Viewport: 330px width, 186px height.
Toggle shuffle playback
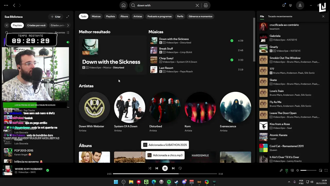coord(150,168)
